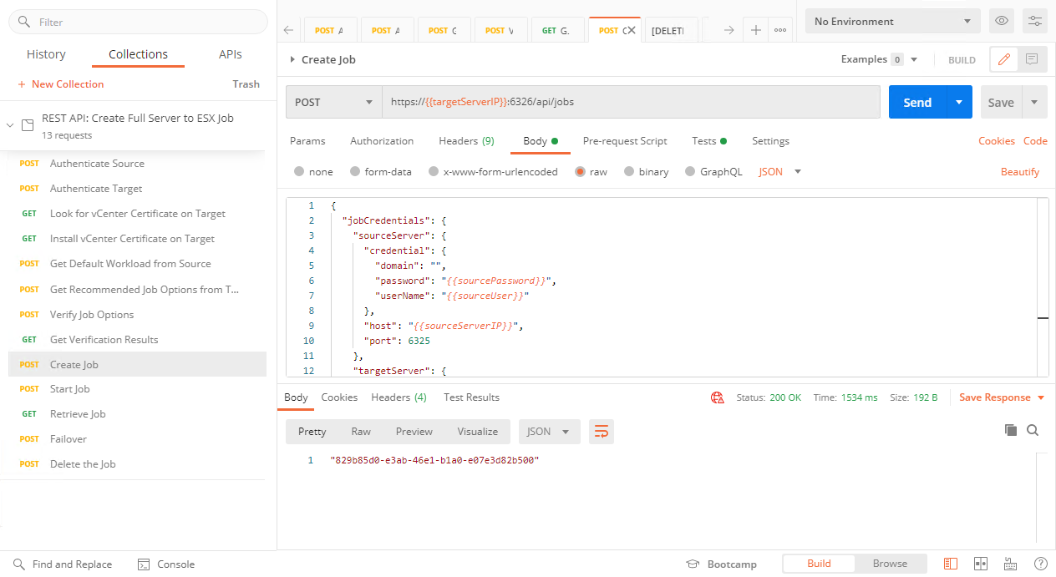This screenshot has width=1056, height=577.
Task: Collapse the REST API collection chevron
Action: click(10, 125)
